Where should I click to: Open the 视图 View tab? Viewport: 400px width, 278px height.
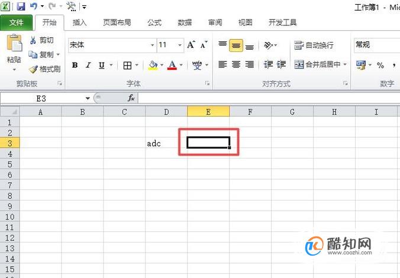[x=245, y=22]
